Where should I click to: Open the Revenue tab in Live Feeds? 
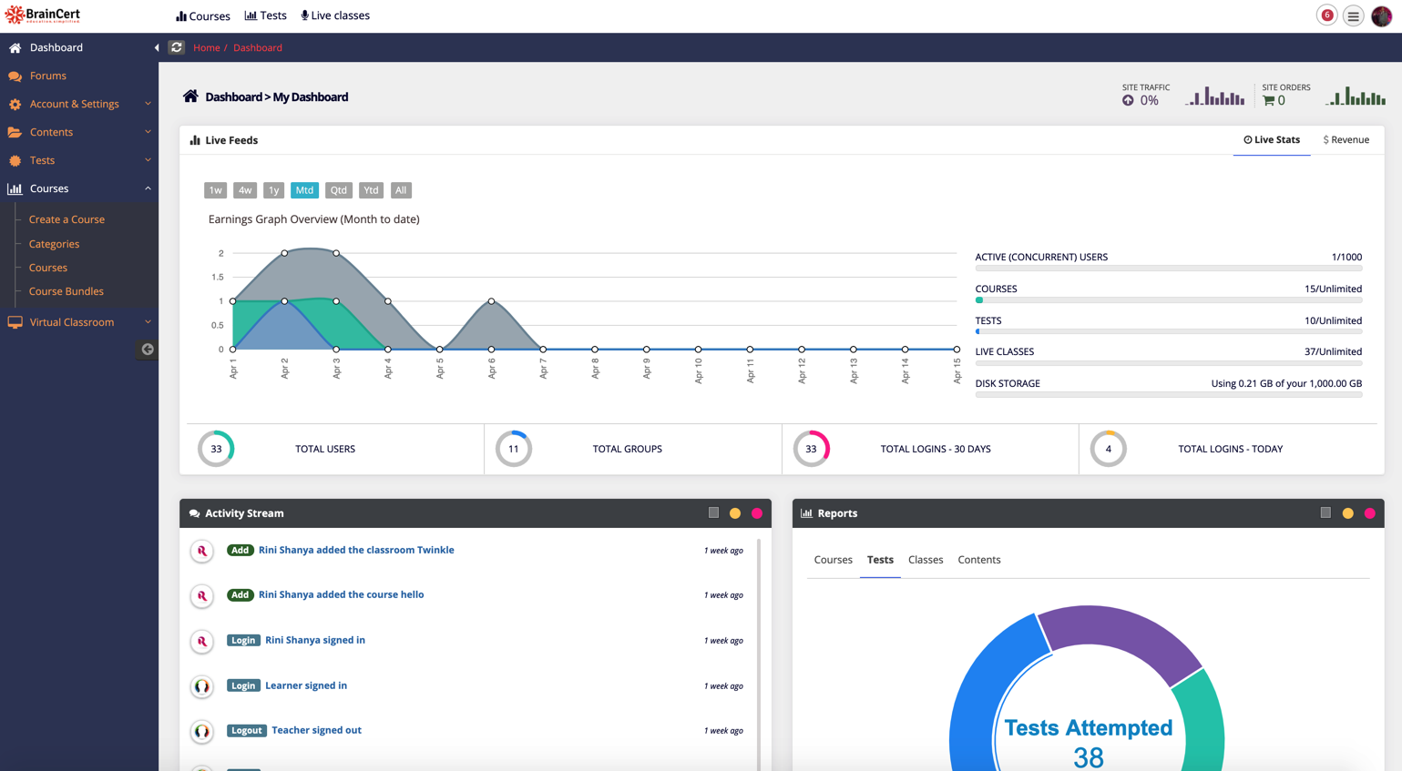pyautogui.click(x=1346, y=139)
